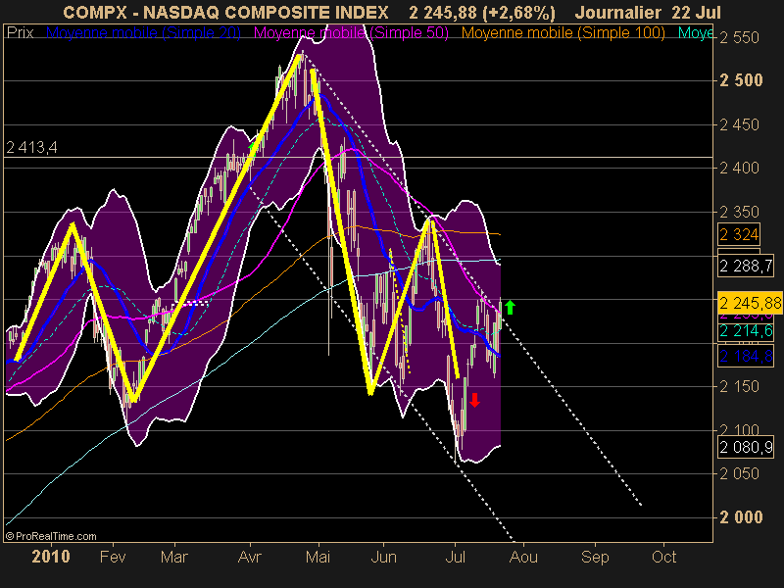Click the blue 2 184,8 price tag

point(746,356)
